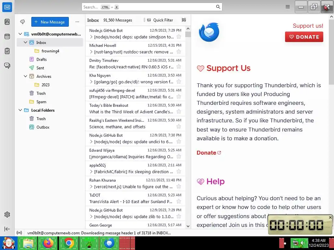
Task: Open the Thunderbird hamburger app menu
Action: click(x=288, y=7)
